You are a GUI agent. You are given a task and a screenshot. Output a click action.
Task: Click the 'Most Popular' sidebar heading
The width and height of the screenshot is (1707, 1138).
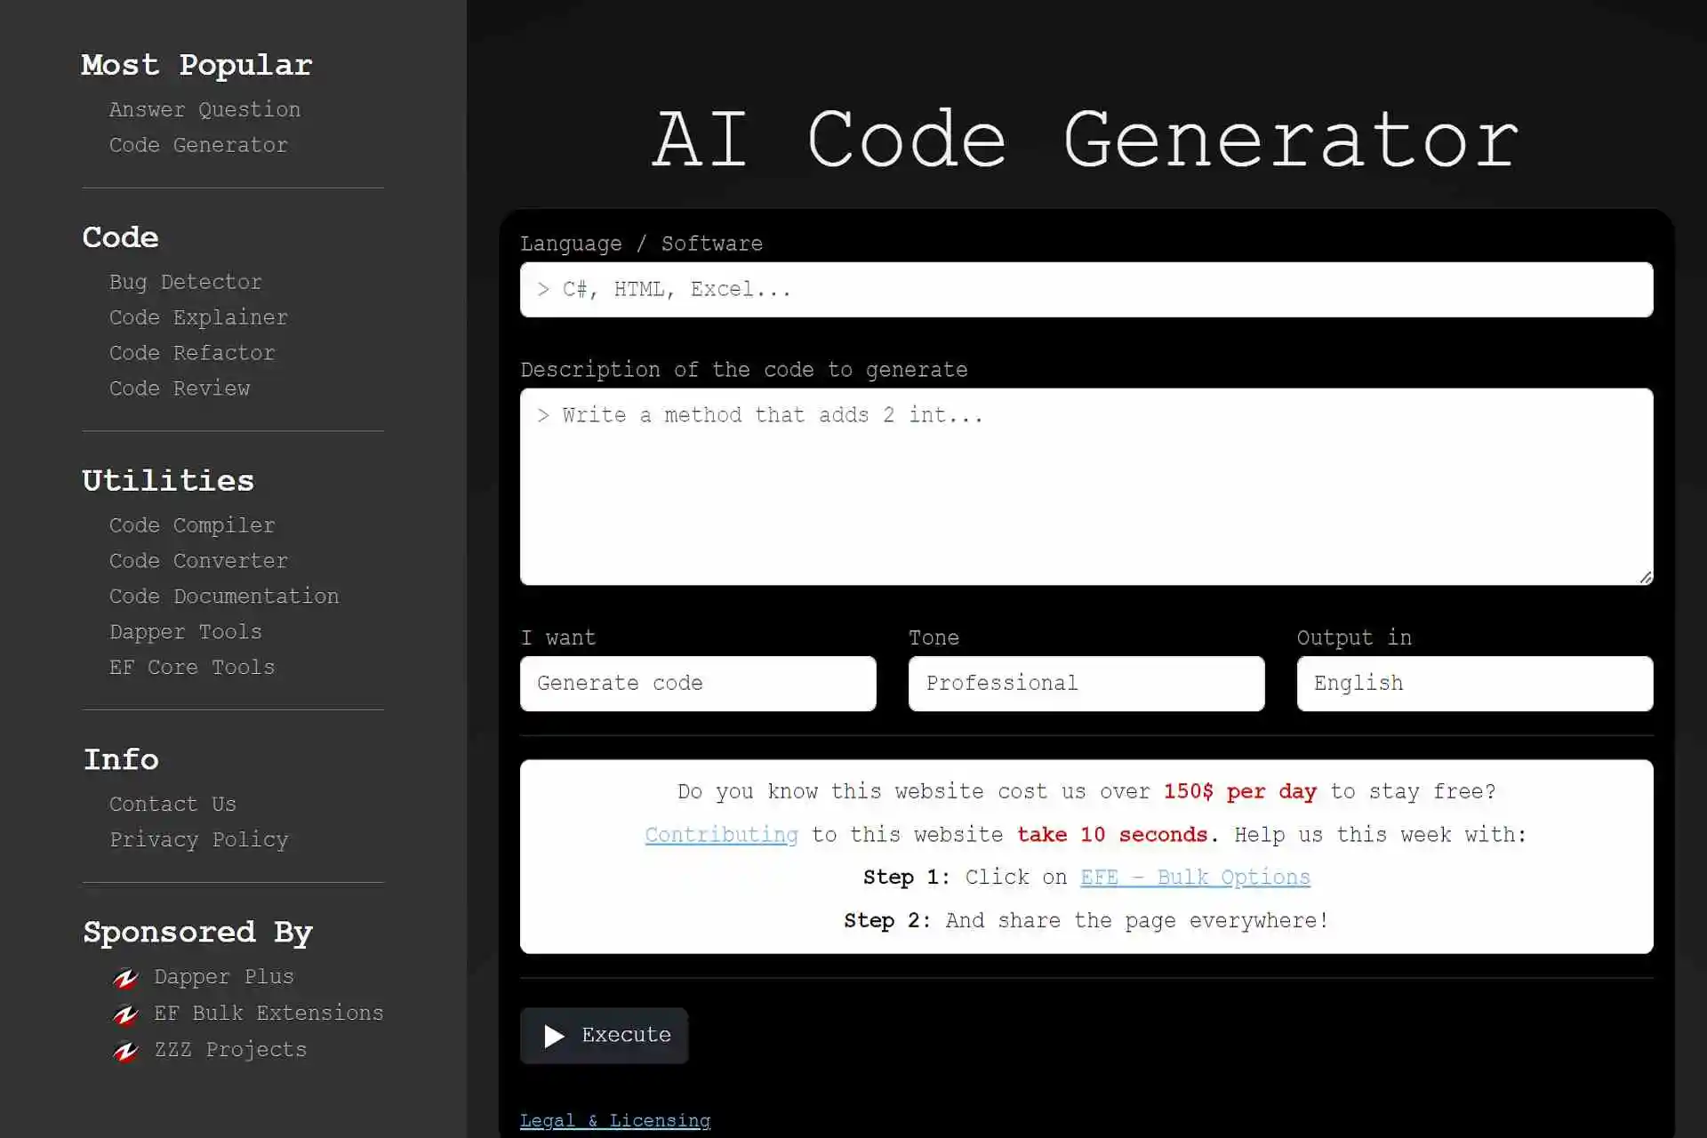click(196, 65)
